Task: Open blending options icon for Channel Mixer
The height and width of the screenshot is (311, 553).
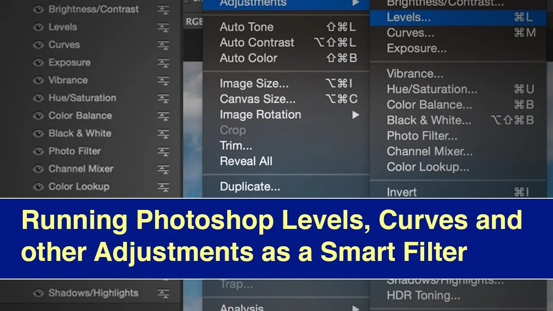Action: 163,169
